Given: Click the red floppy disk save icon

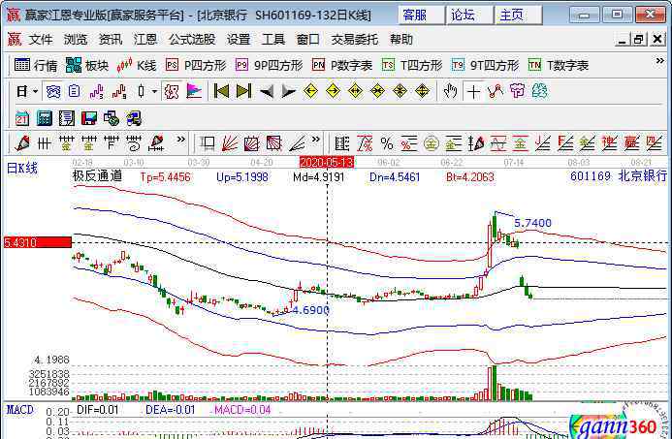Looking at the screenshot, I should pos(89,117).
